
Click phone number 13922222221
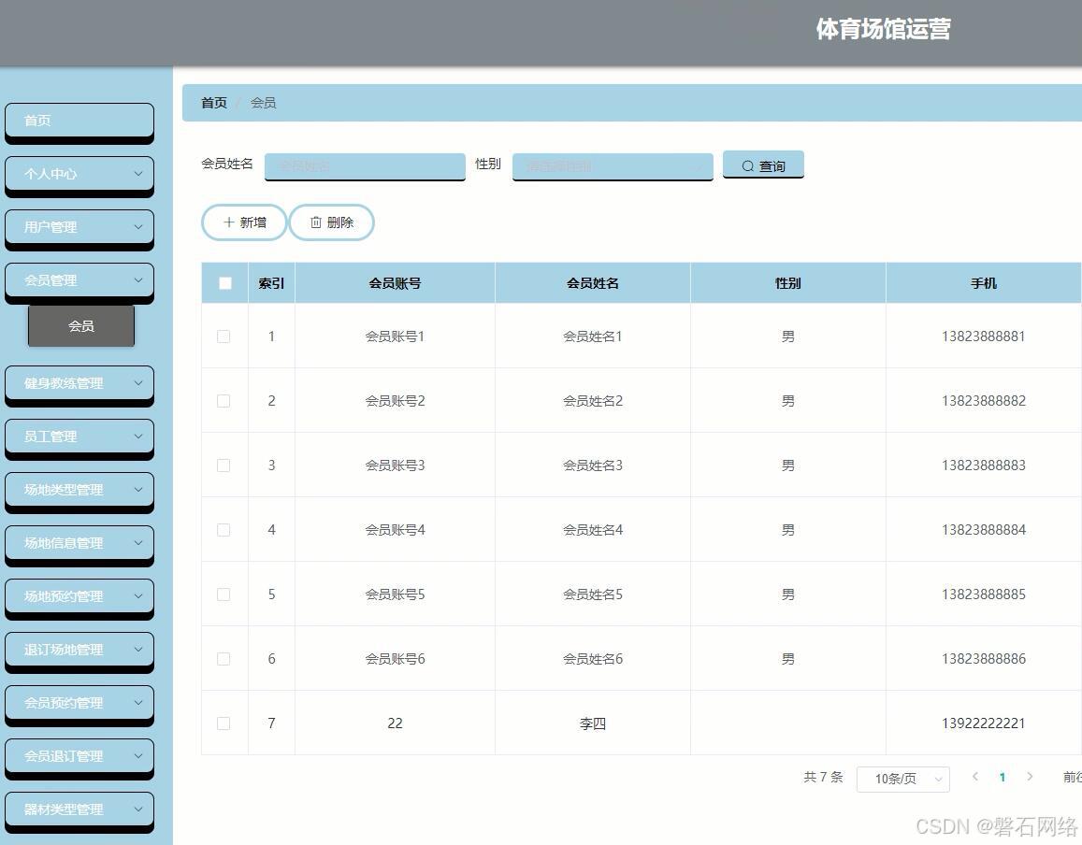[983, 723]
